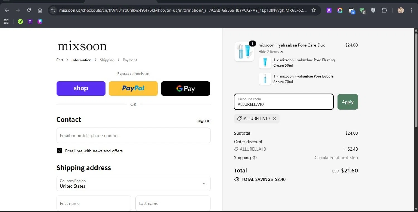418x212 pixels.
Task: Go back with the browser back arrow
Action: [x=7, y=10]
